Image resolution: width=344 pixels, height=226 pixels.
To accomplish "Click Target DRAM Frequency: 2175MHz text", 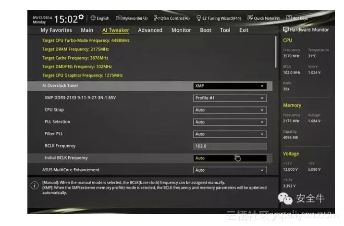I will pyautogui.click(x=75, y=49).
